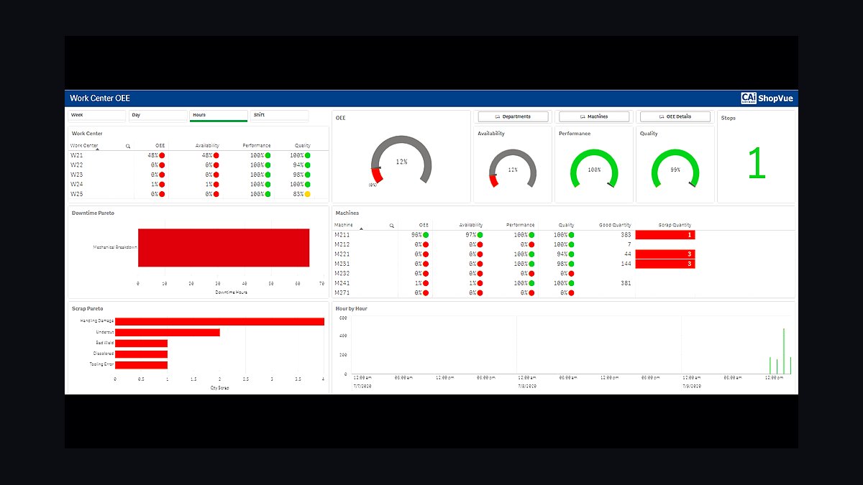Click green OEE status dot for M211
This screenshot has width=863, height=485.
click(x=426, y=235)
